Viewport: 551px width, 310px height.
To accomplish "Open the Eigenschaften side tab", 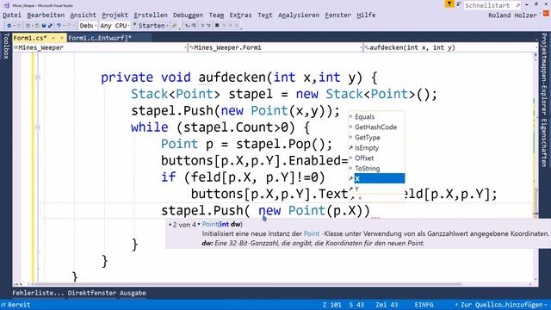I will point(544,143).
